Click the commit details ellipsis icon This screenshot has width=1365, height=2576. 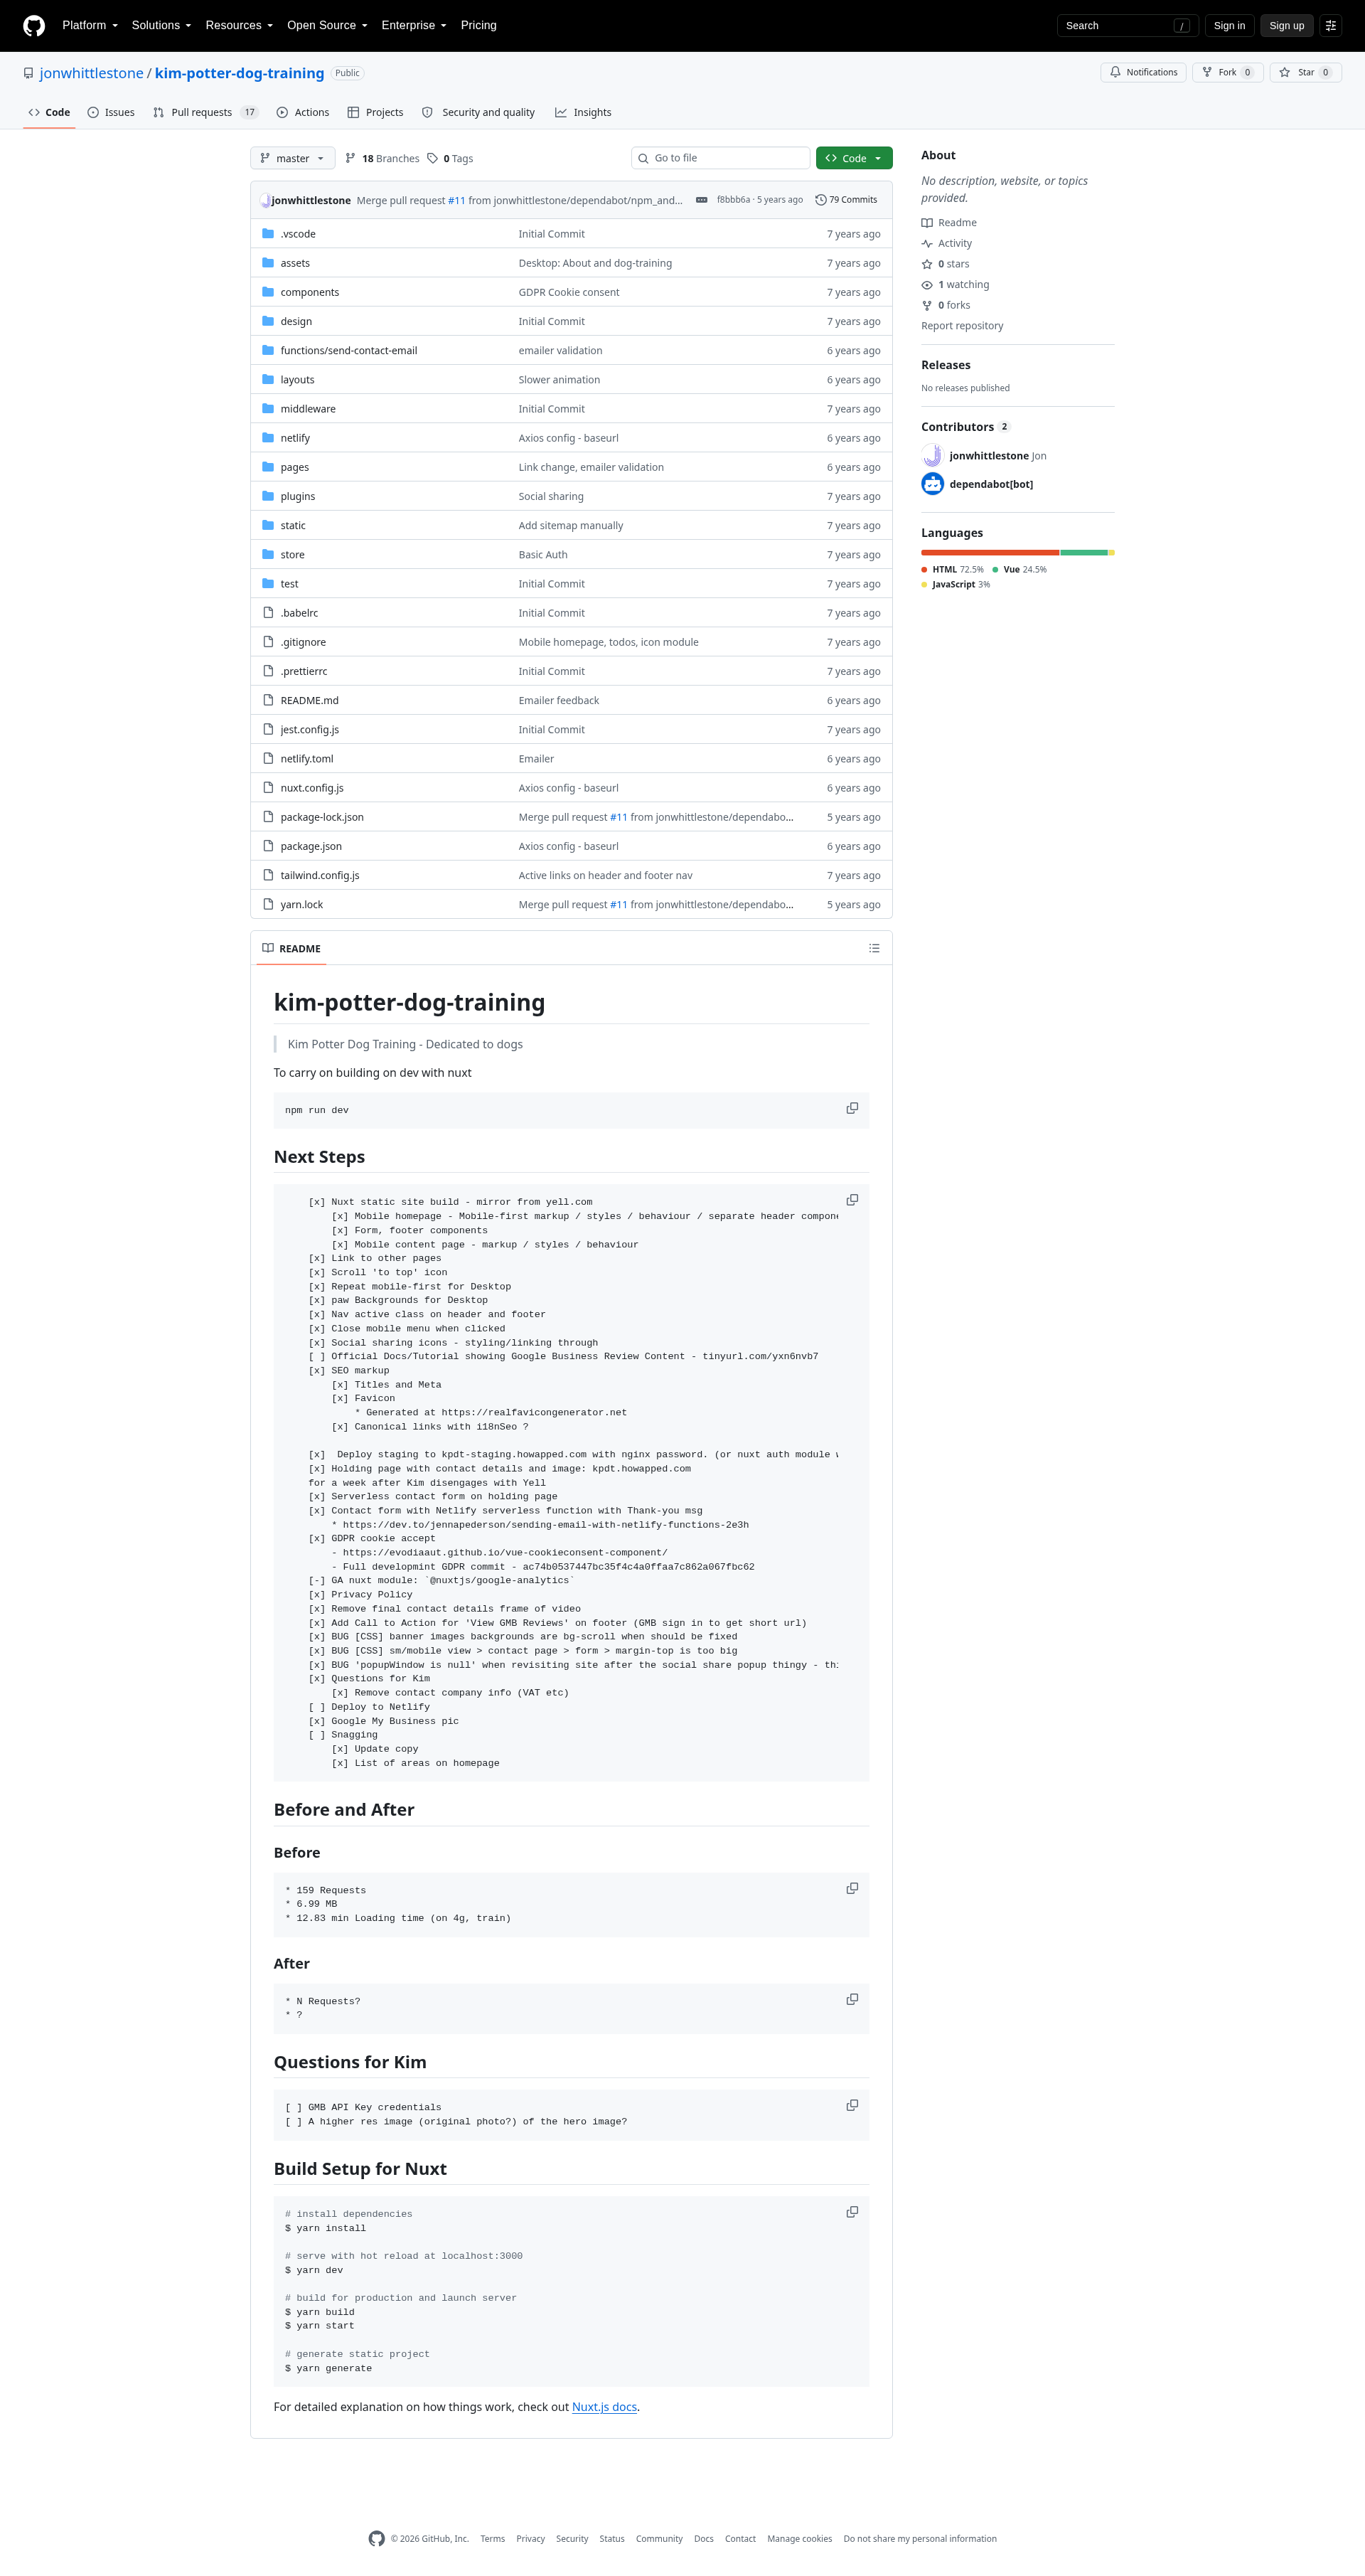tap(702, 200)
